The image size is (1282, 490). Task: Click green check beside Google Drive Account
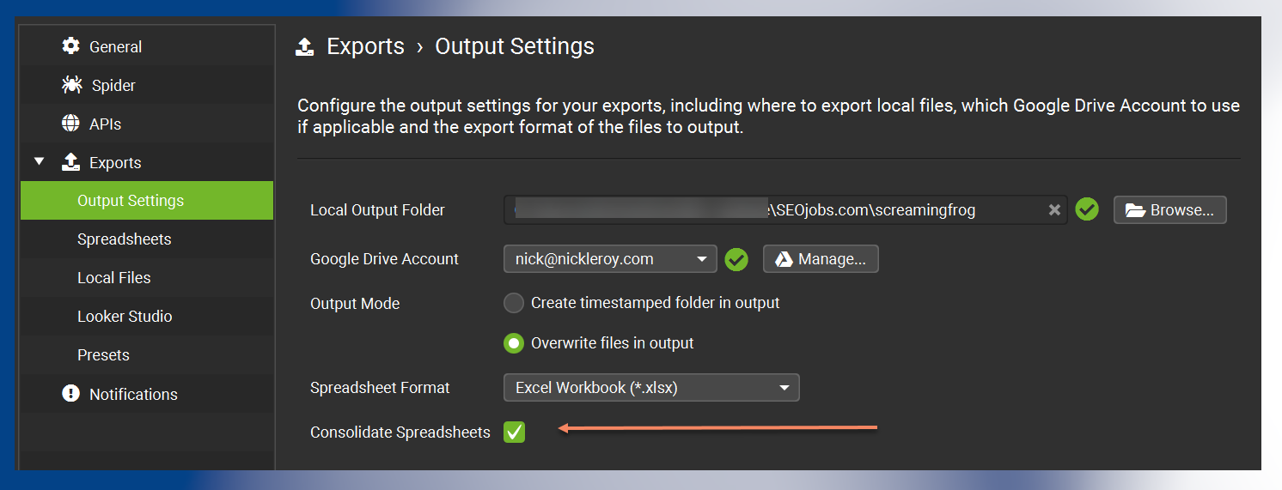(x=736, y=259)
